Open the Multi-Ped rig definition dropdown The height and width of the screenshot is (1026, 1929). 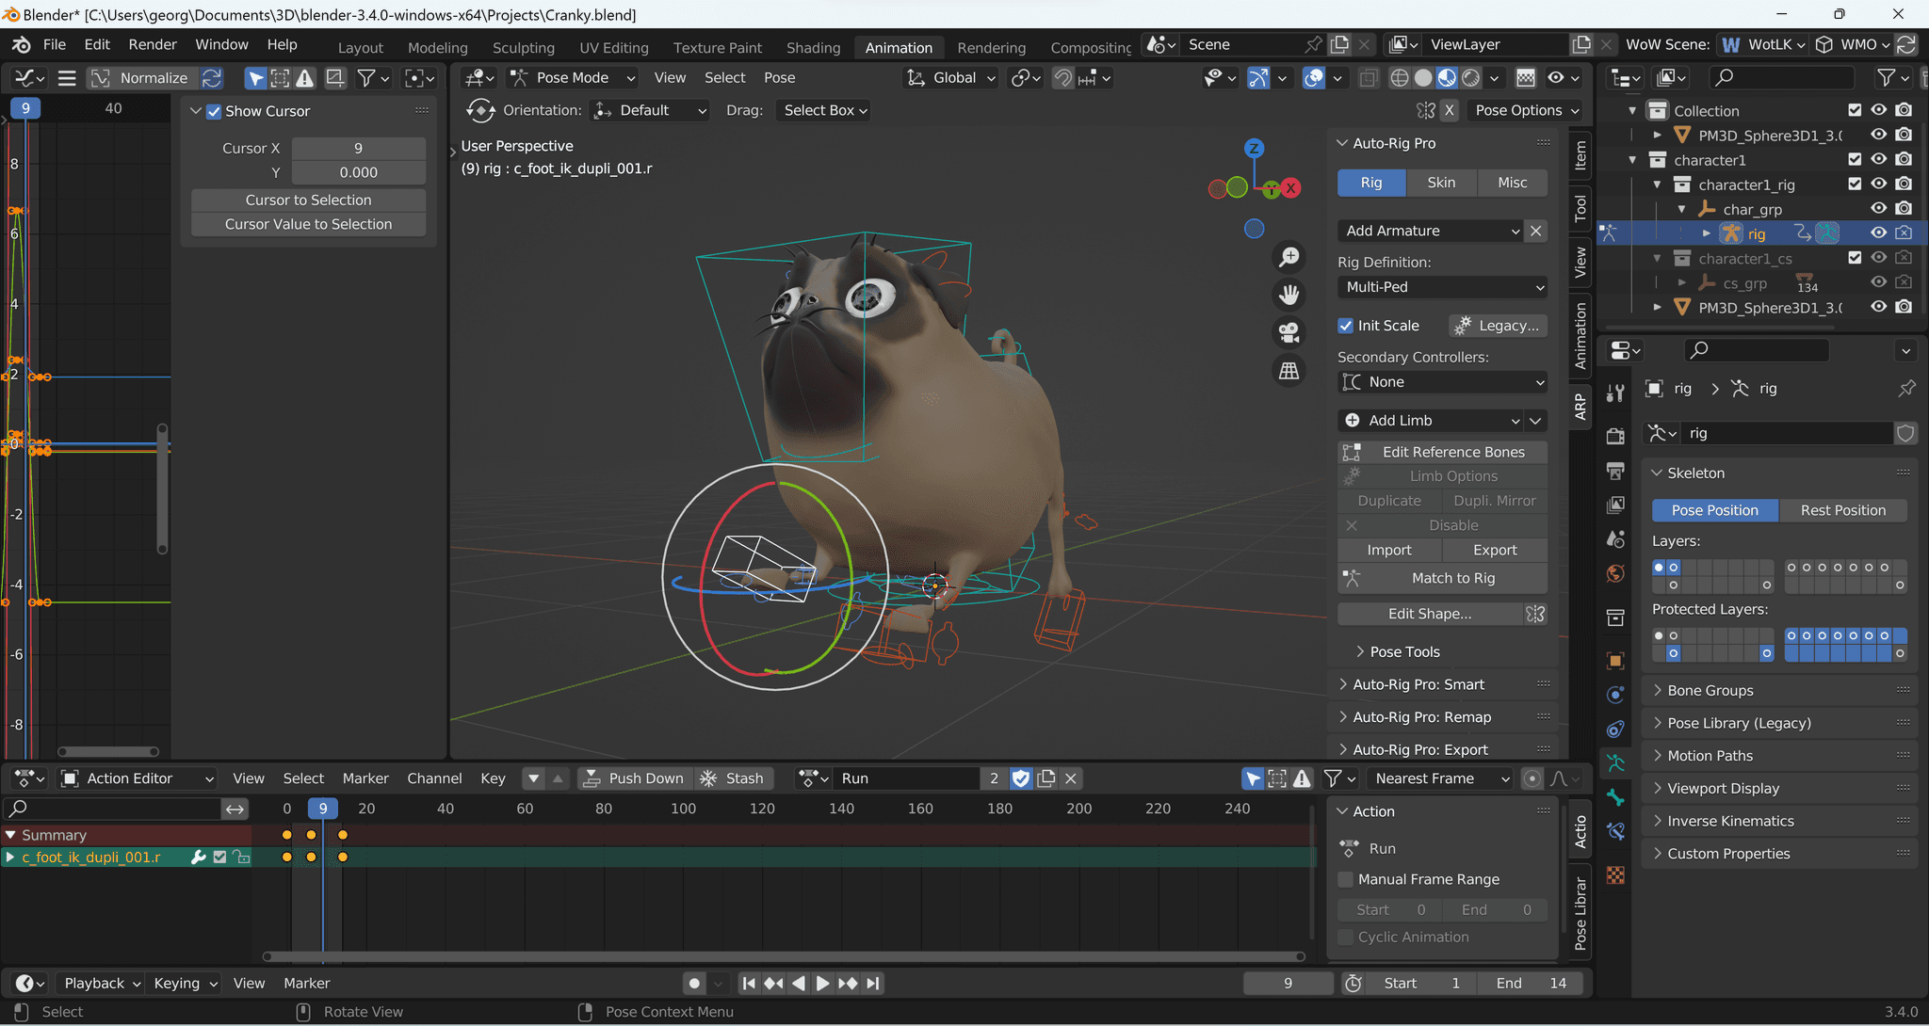1442,287
